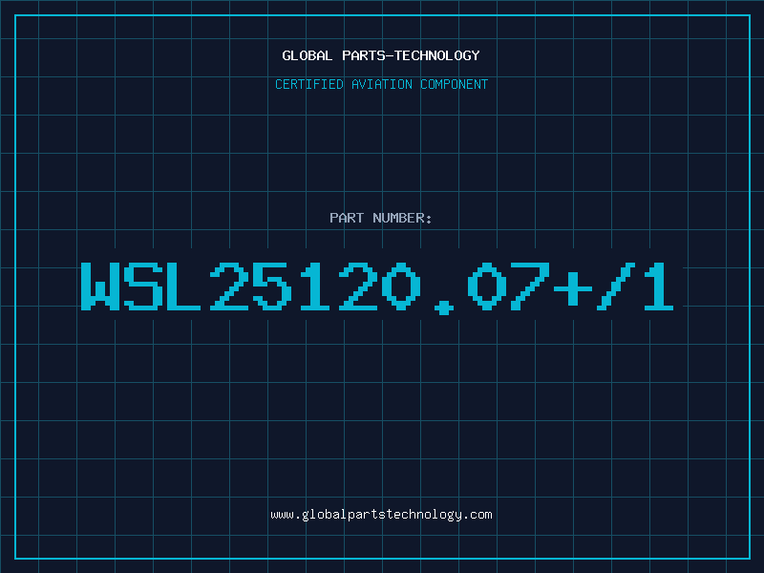
Task: Click the plus sign in the part number
Action: tap(573, 288)
